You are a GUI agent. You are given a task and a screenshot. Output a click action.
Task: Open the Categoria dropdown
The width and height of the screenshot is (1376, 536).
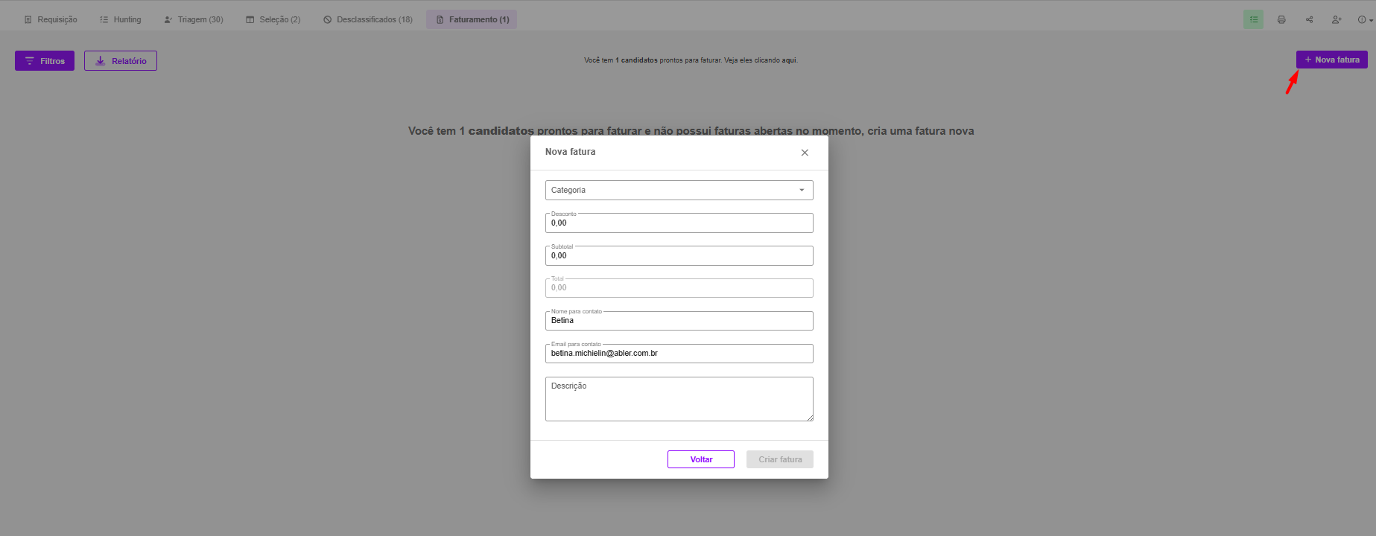click(679, 190)
